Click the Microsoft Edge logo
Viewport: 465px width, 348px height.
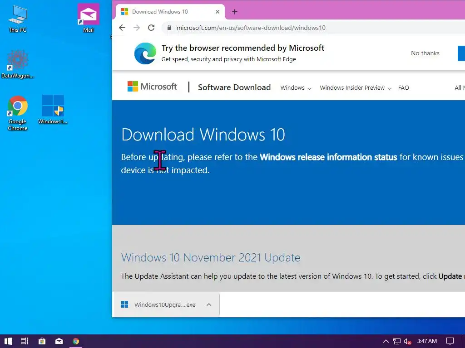145,53
